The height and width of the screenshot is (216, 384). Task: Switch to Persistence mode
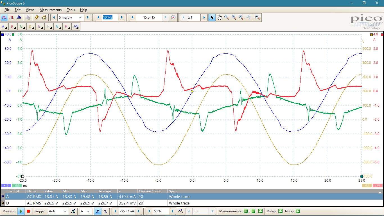(12, 17)
